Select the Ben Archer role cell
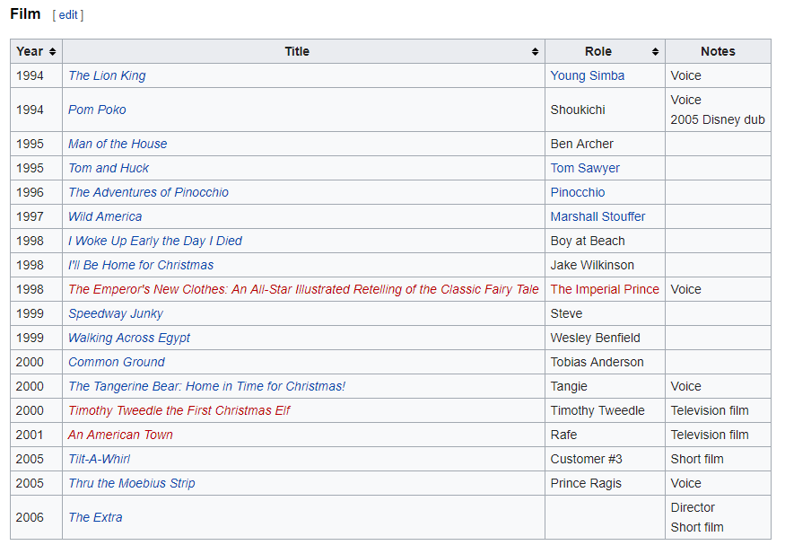 pyautogui.click(x=605, y=144)
